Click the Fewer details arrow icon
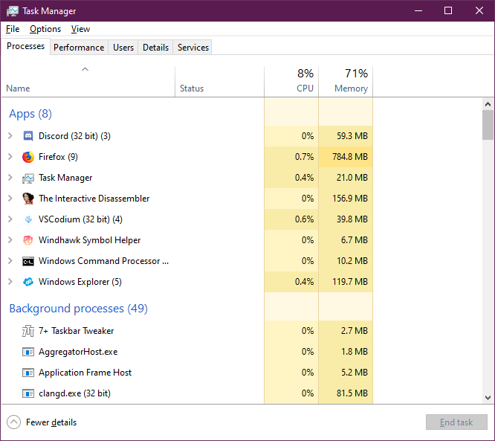The width and height of the screenshot is (495, 441). point(13,422)
